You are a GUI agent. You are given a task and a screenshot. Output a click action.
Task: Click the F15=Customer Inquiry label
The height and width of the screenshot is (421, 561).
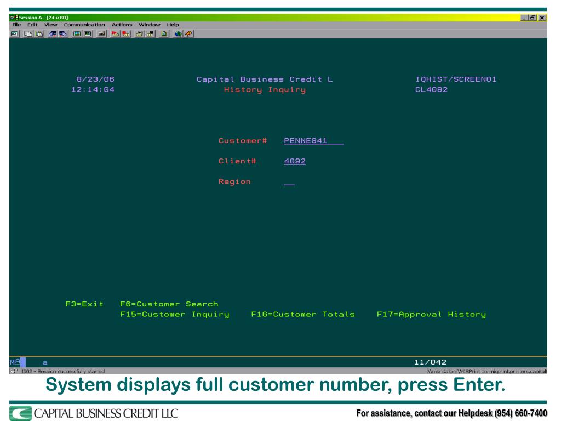pyautogui.click(x=175, y=314)
